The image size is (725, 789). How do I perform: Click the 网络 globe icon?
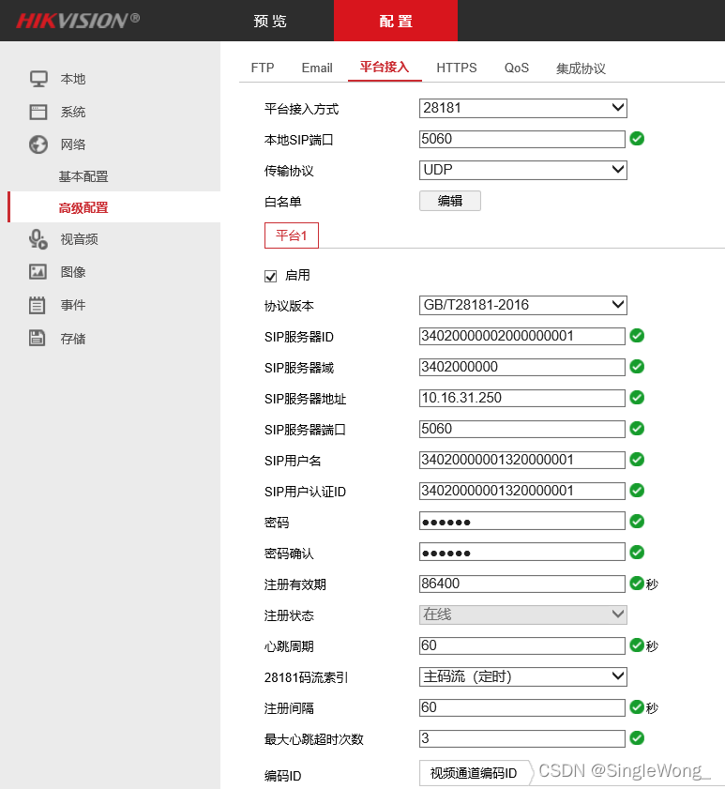[38, 144]
